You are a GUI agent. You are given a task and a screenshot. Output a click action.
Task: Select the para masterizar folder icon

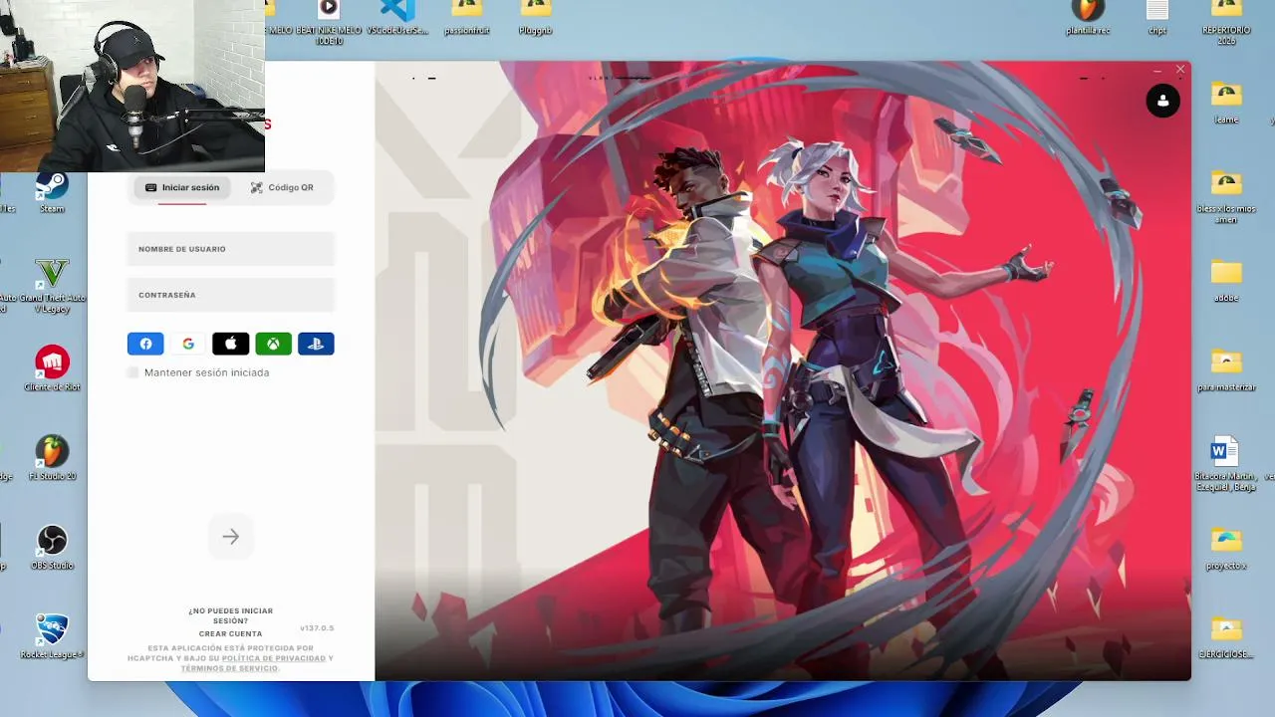pos(1226,370)
